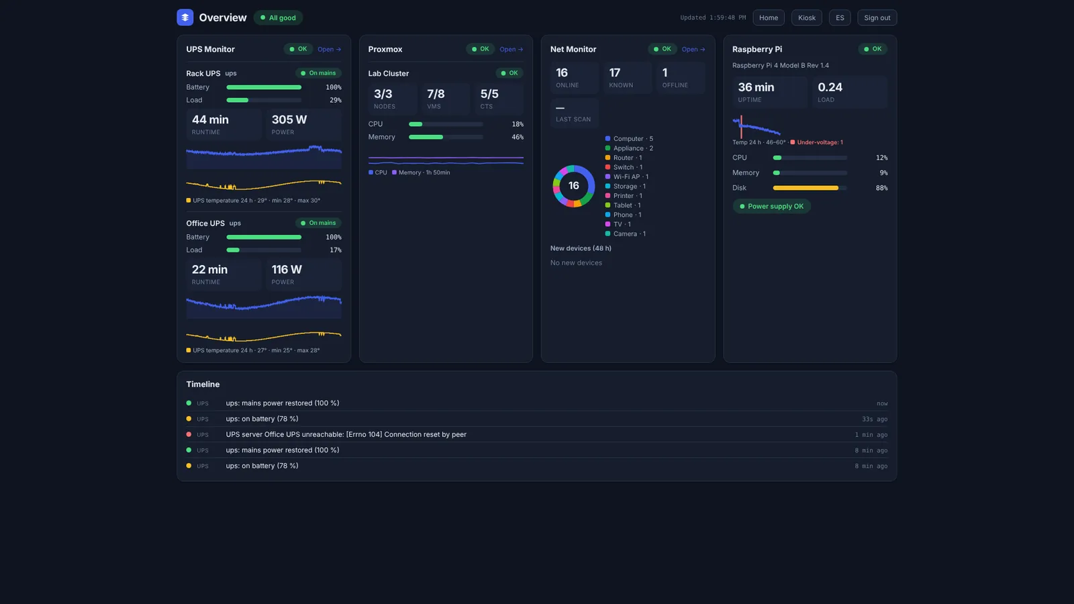
Task: Click the Memory legend swatch in Proxmox chart
Action: [394, 172]
